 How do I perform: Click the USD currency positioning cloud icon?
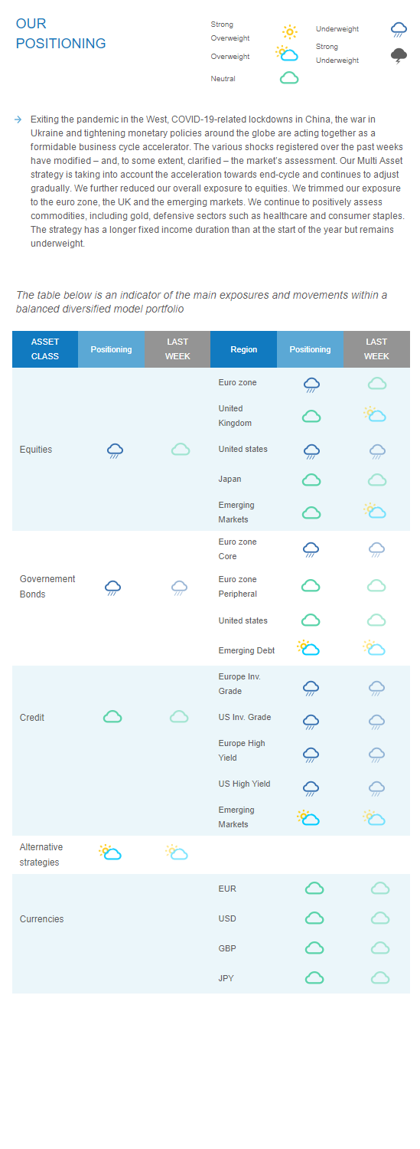[314, 918]
